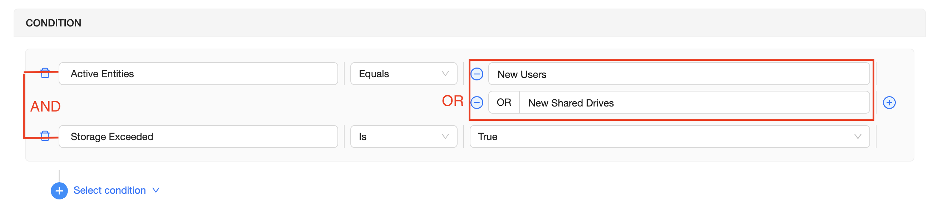Click the chevron beside Select condition

[156, 190]
